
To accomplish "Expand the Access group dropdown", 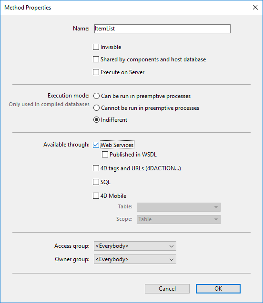I will coord(135,246).
